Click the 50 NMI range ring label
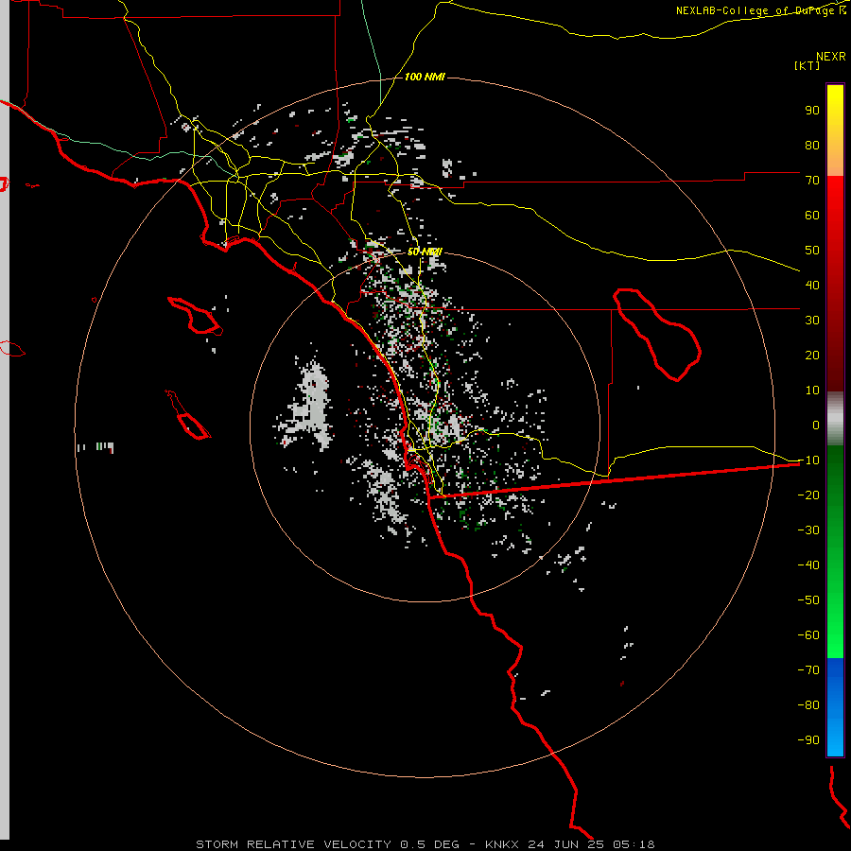This screenshot has width=851, height=851. pyautogui.click(x=425, y=252)
